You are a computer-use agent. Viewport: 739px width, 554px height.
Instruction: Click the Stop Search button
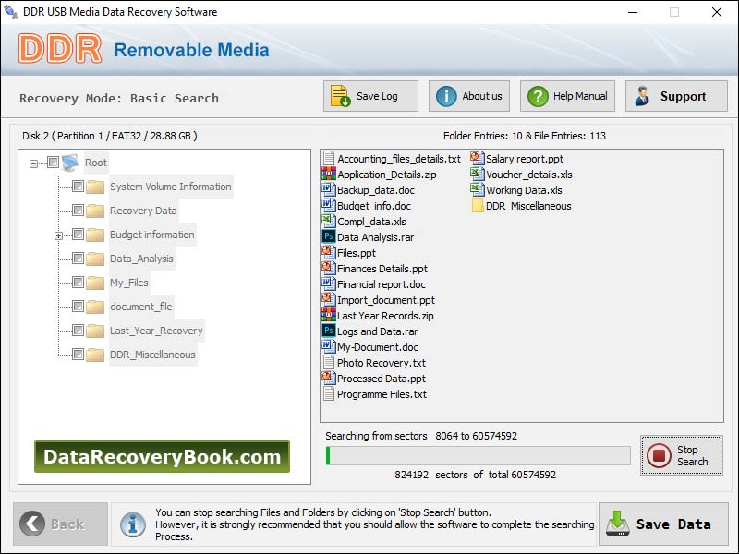681,453
